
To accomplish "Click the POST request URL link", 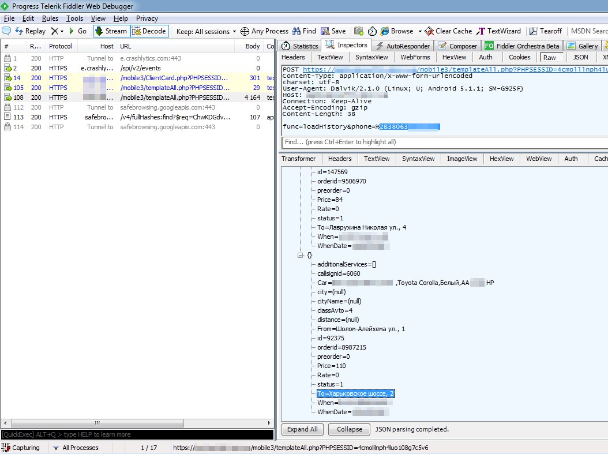I will click(x=455, y=69).
